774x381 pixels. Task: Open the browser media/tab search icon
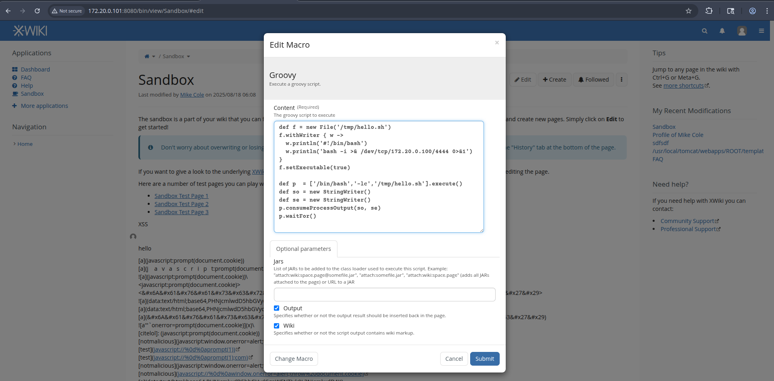point(731,11)
